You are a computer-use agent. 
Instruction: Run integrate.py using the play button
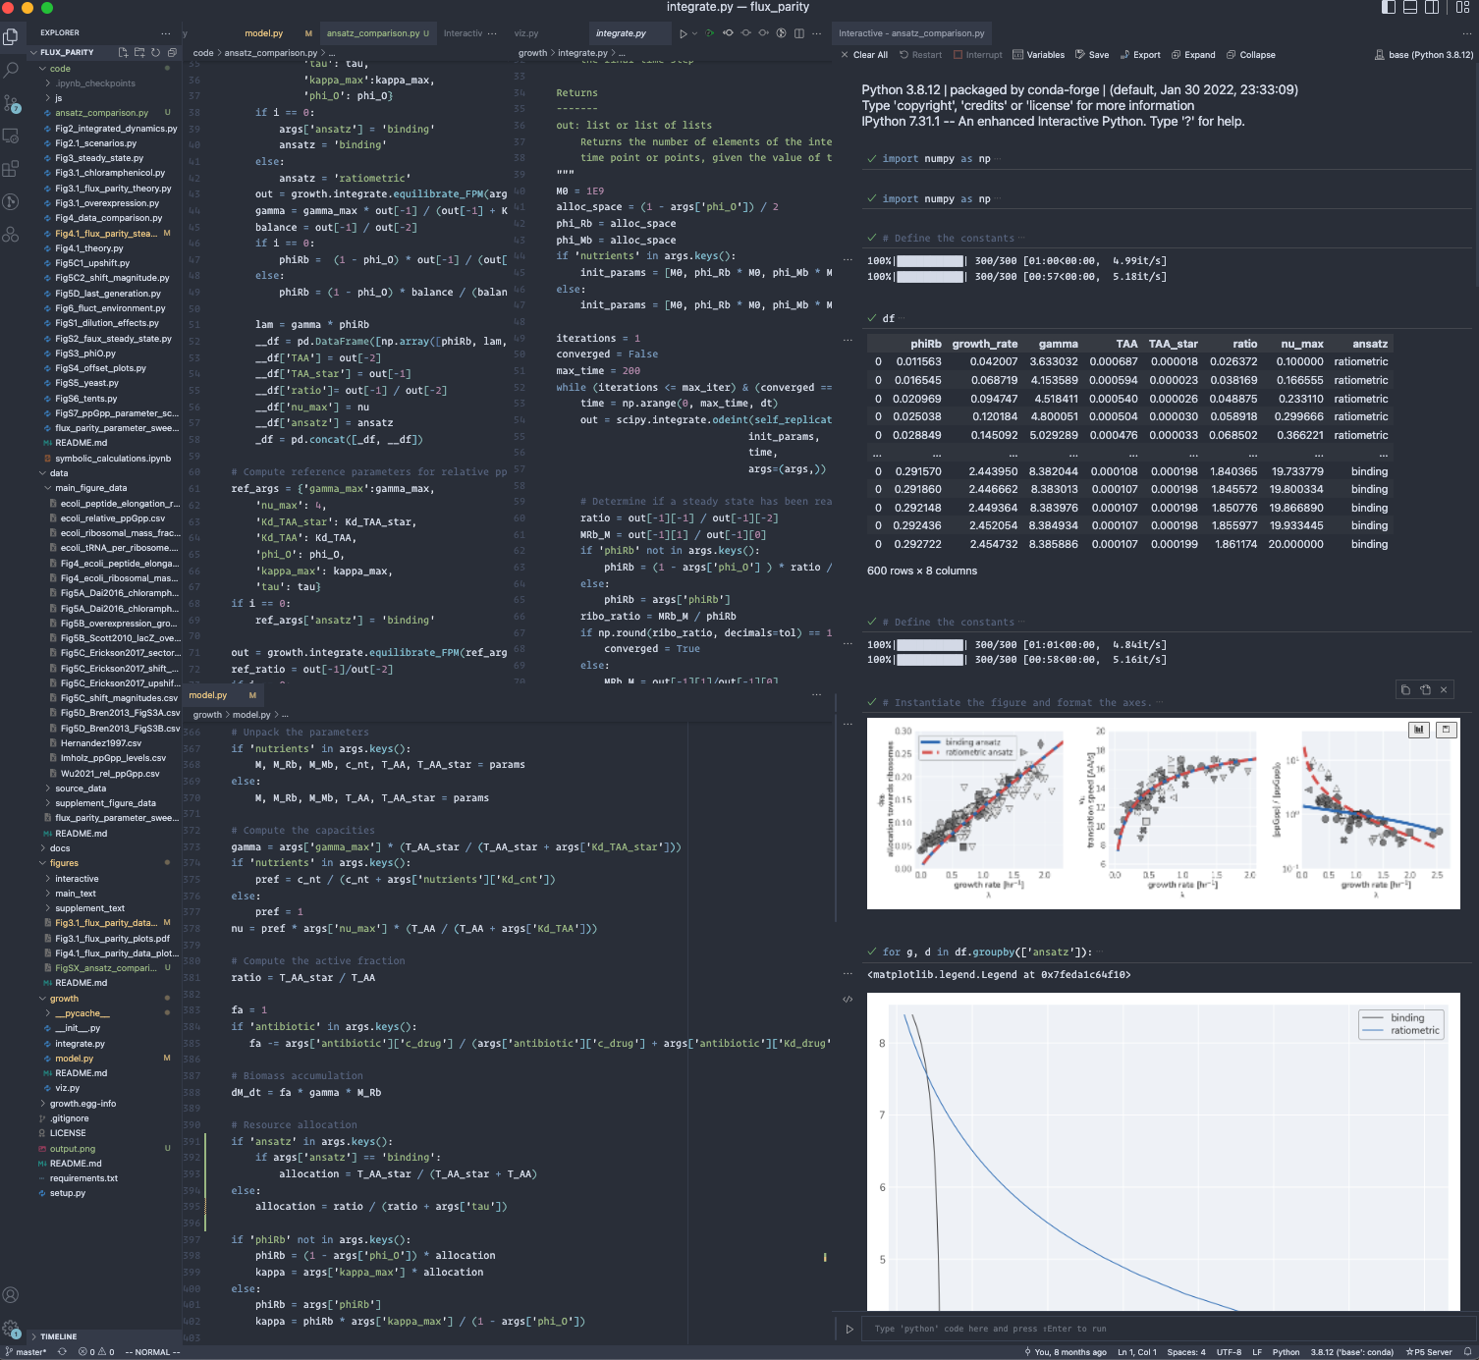coord(684,32)
